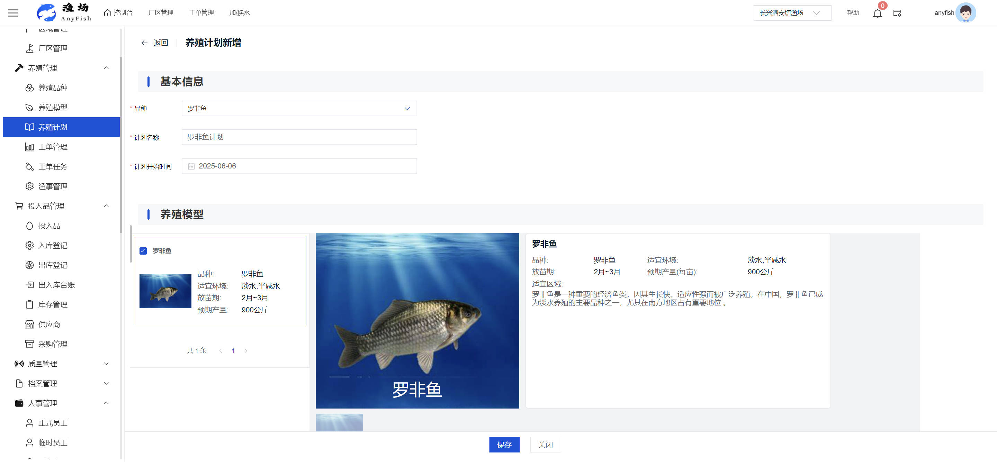Open 养殖品种 in sidebar
Image resolution: width=997 pixels, height=467 pixels.
(53, 88)
